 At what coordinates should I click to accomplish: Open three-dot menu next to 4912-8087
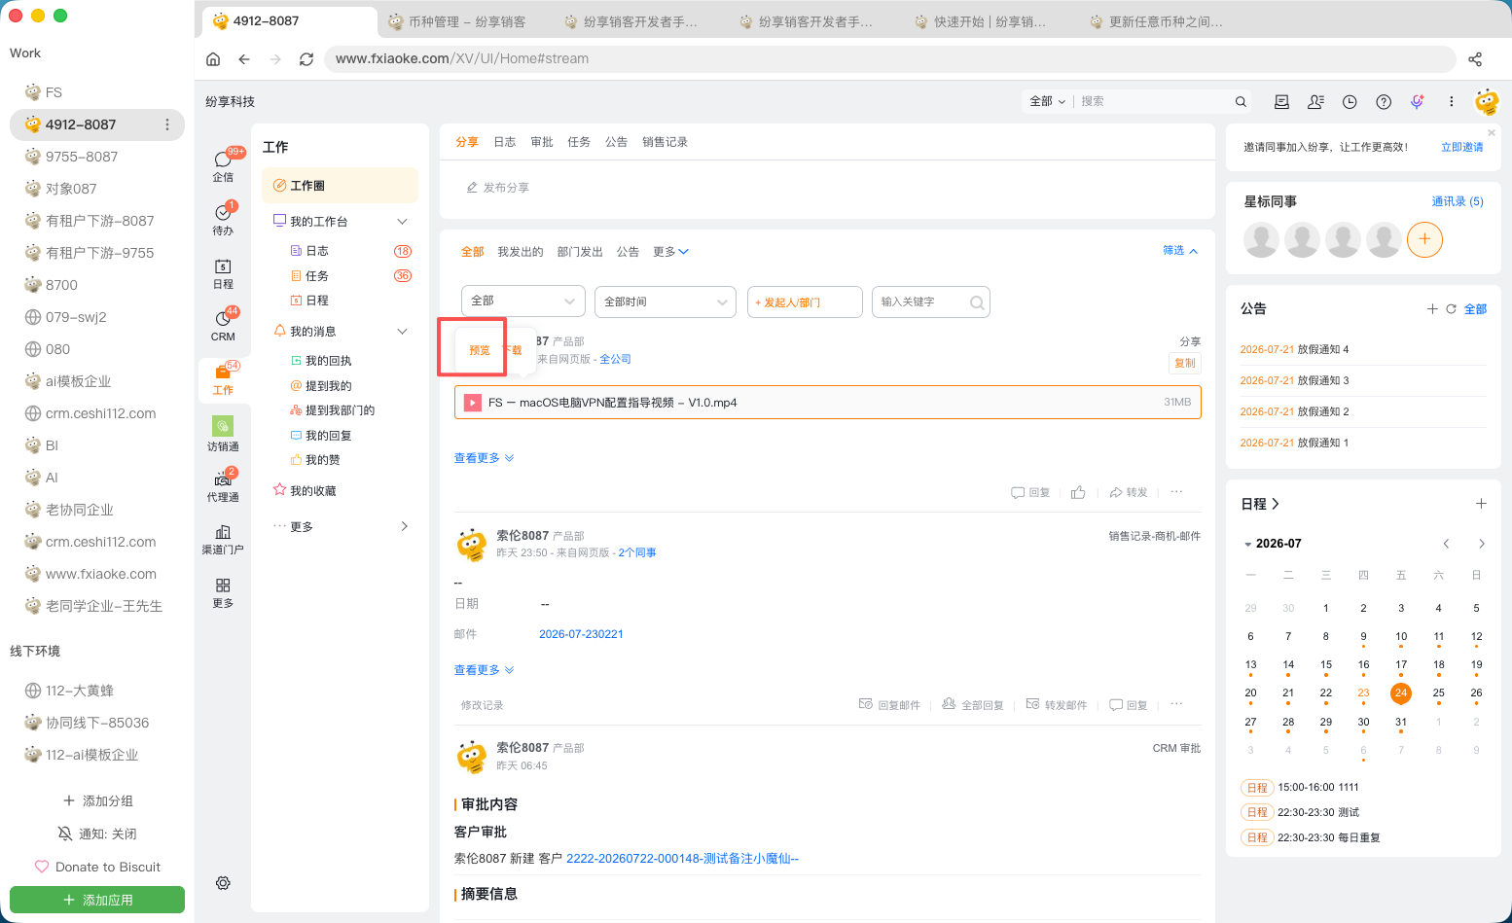coord(167,124)
